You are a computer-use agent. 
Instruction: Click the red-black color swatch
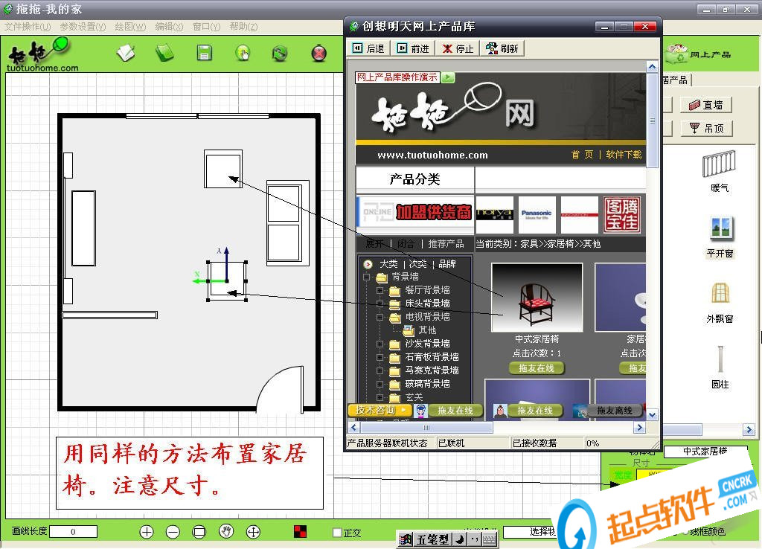(301, 531)
